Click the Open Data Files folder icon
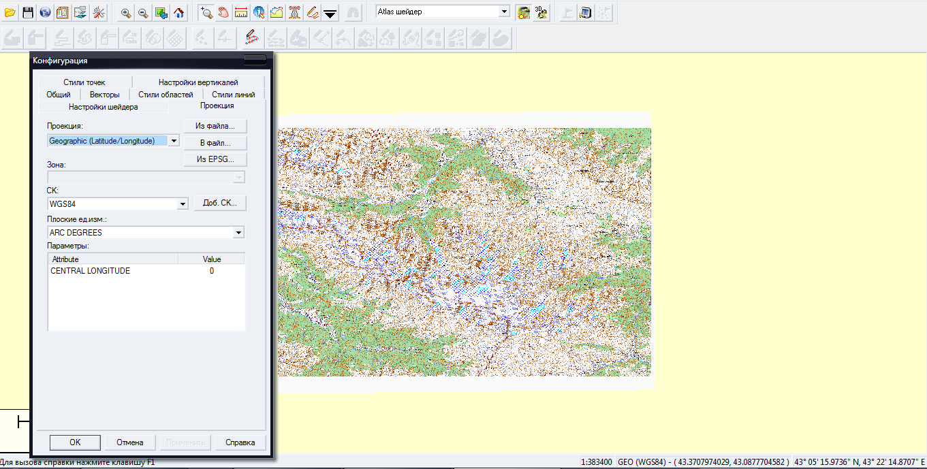927x469 pixels. (10, 12)
